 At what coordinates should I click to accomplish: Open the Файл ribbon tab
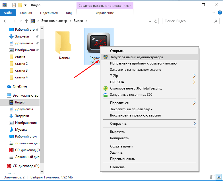8,13
